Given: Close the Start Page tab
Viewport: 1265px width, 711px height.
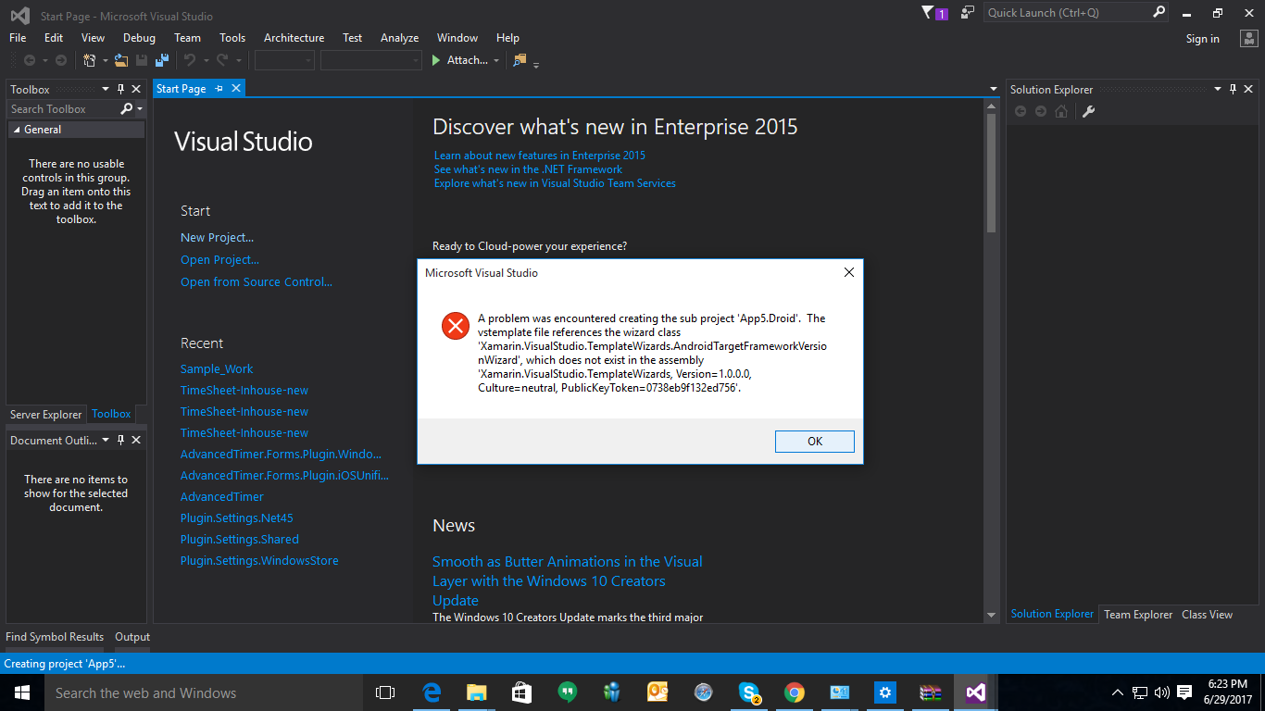Looking at the screenshot, I should click(236, 89).
